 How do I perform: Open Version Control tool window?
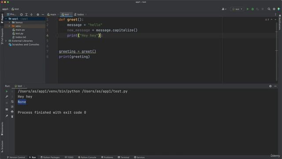click(16, 157)
